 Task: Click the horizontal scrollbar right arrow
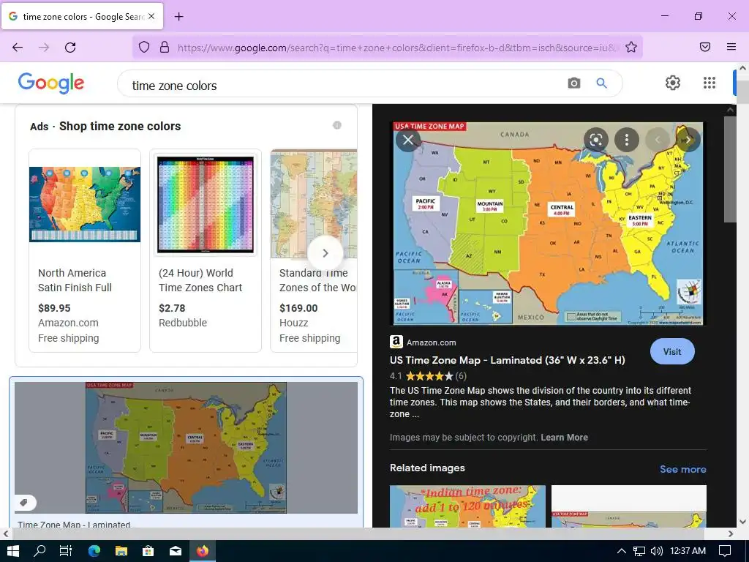731,533
